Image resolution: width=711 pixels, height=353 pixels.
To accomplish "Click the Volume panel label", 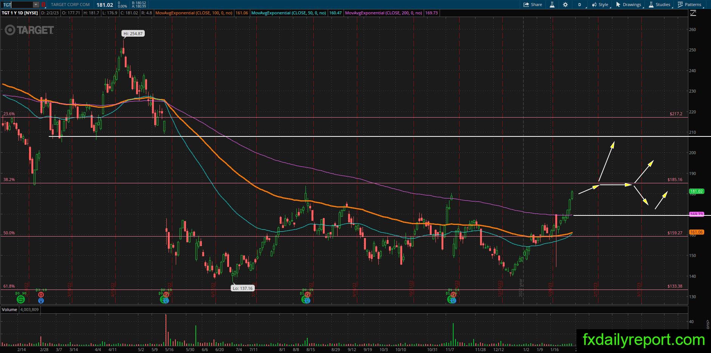I will coord(9,310).
